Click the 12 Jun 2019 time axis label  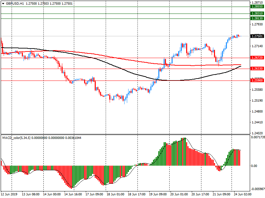[x=9, y=194]
